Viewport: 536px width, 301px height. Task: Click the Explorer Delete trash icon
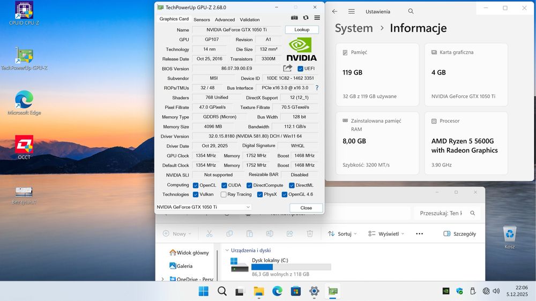click(x=310, y=234)
